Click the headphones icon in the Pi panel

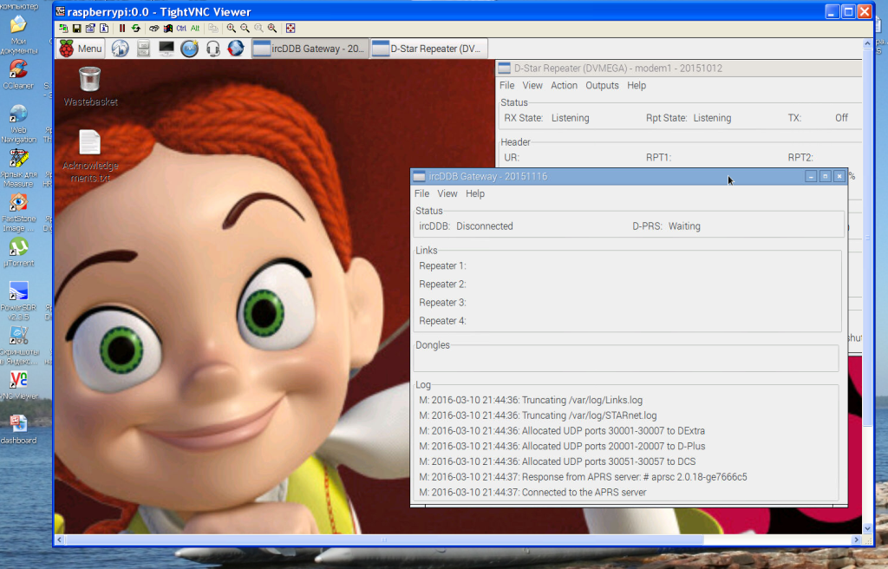coord(212,49)
